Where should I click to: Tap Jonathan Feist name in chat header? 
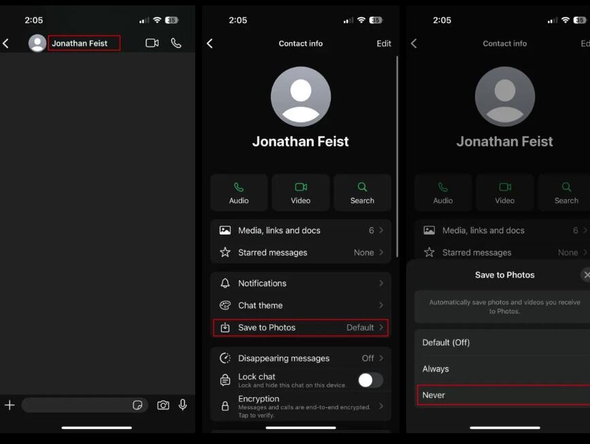[80, 44]
